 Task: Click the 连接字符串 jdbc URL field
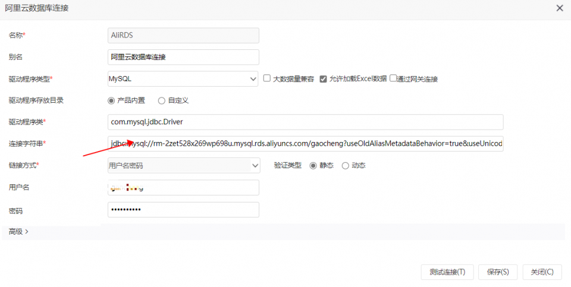(x=306, y=144)
